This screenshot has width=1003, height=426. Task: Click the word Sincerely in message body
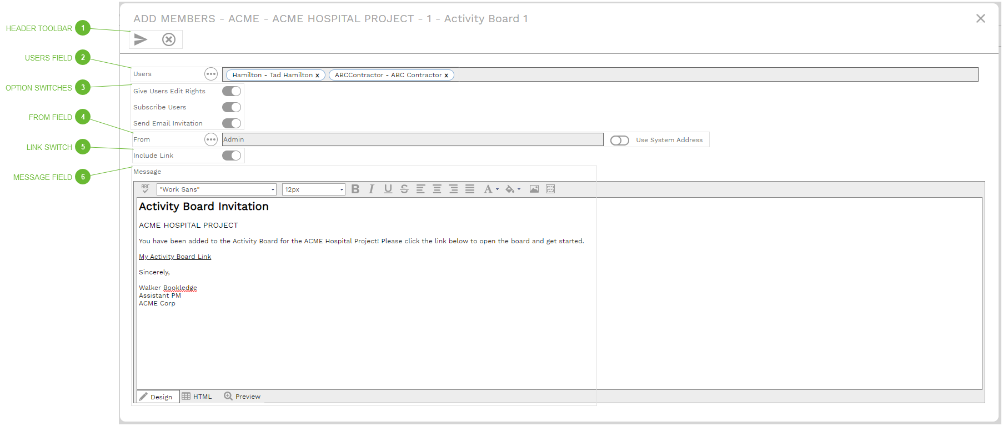[154, 272]
